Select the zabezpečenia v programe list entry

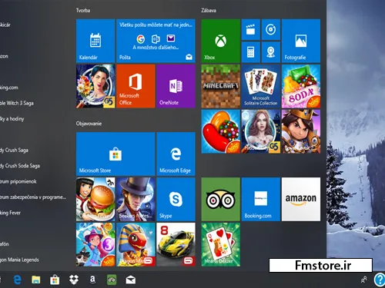coord(33,197)
